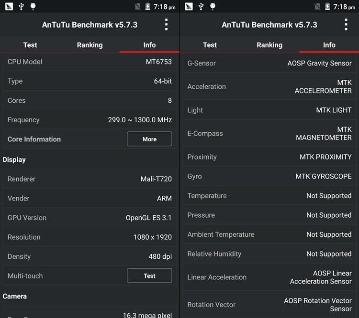Select the Gyro MTK GYROSCOPE row
Viewport: 359px width, 318px height.
(x=269, y=176)
